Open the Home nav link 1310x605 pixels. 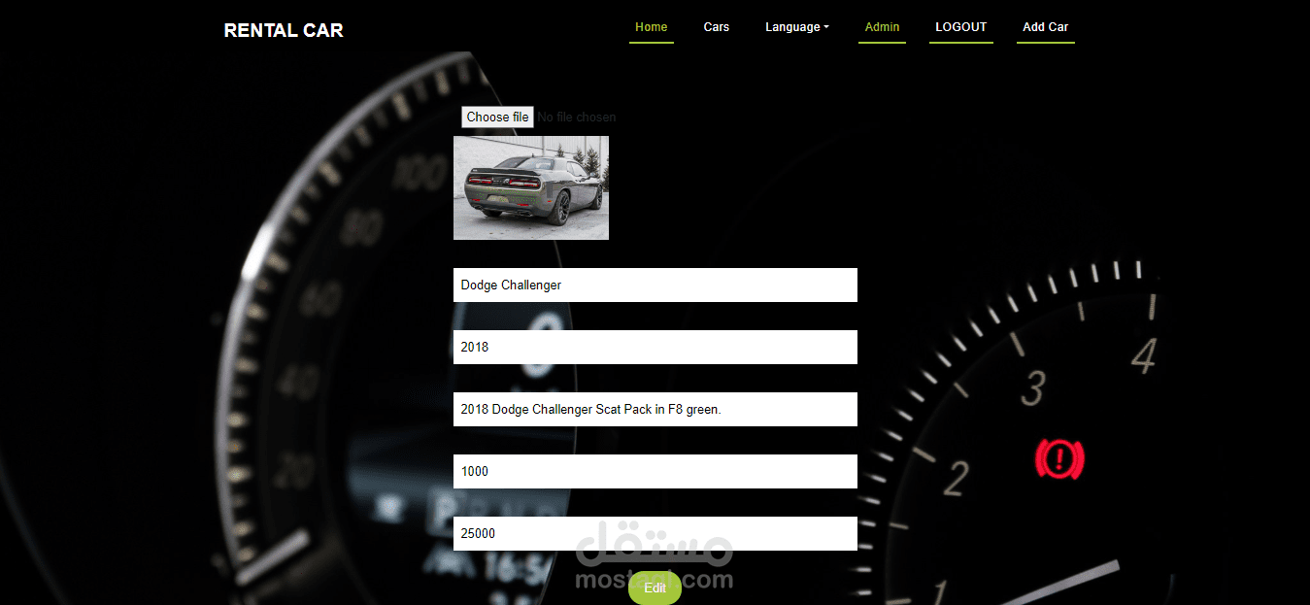(x=651, y=27)
